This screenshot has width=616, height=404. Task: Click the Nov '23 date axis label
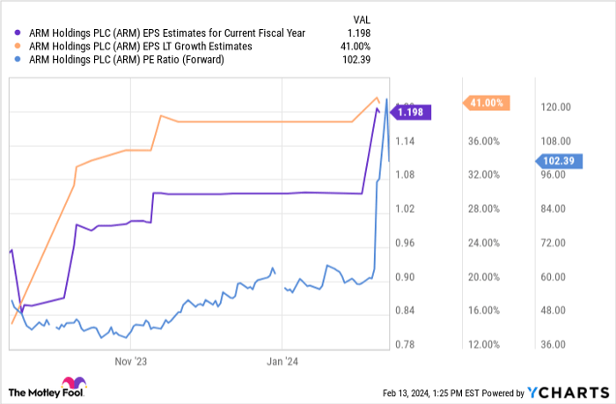pos(130,360)
